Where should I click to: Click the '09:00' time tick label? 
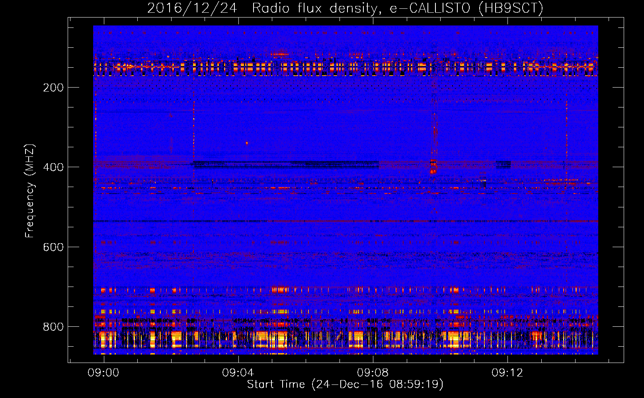point(104,373)
